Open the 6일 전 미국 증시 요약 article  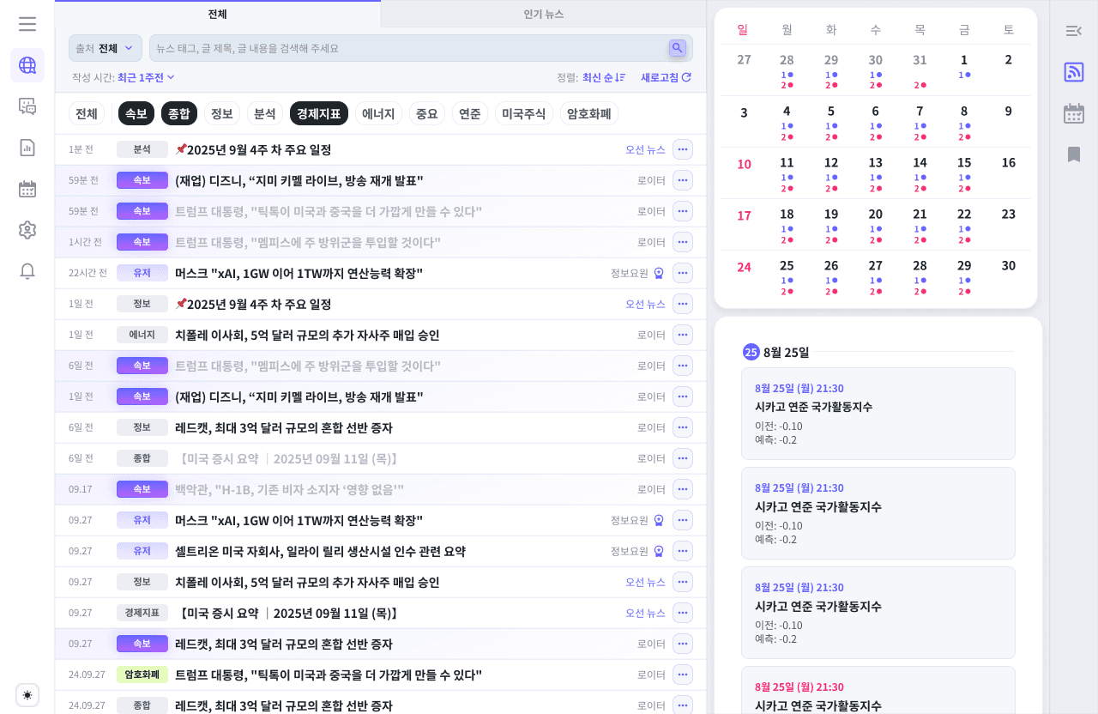click(286, 458)
